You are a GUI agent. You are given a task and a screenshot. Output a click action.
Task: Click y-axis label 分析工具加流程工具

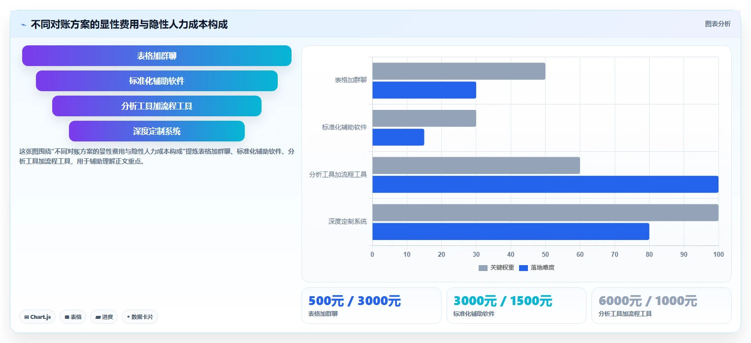point(338,174)
